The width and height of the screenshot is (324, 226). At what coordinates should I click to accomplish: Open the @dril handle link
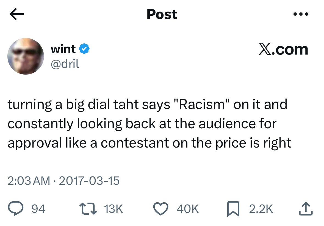pyautogui.click(x=65, y=64)
